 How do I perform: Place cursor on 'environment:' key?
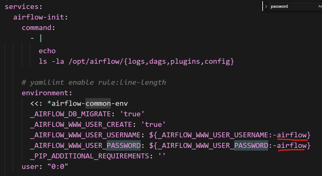coord(47,93)
